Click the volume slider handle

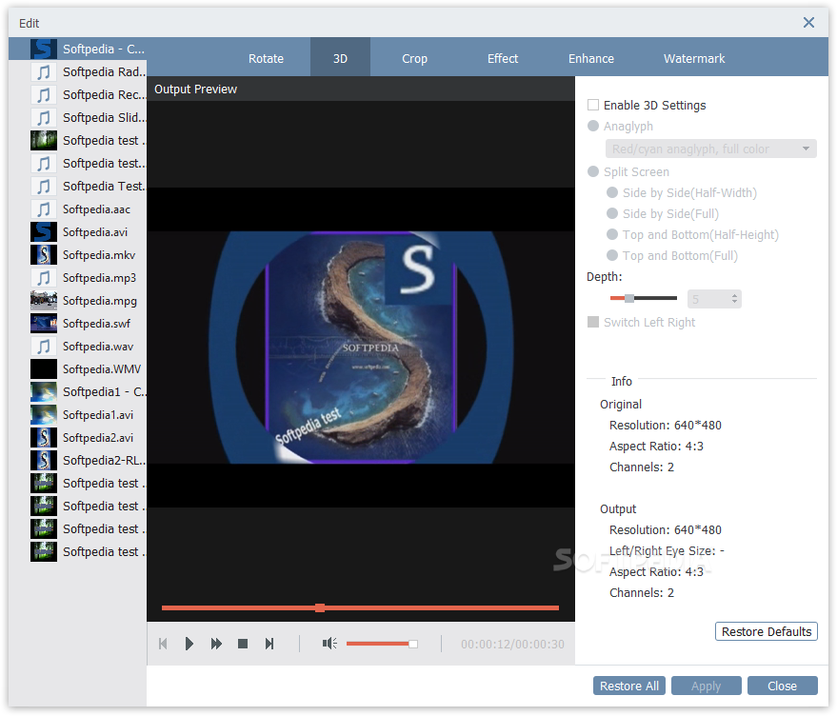click(x=413, y=644)
